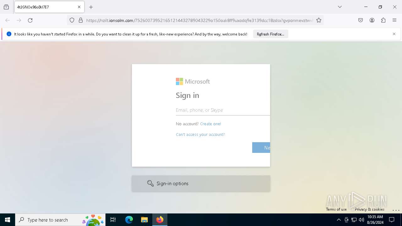Click the footer ellipsis more options
Screen dimensions: 402x226
[x=396, y=210]
